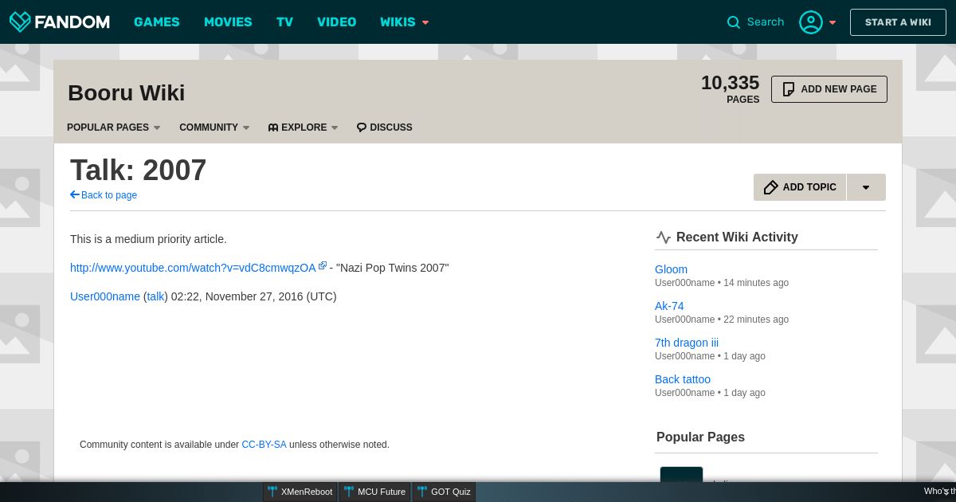Click the external link icon after YouTube URL
Viewport: 956px width, 502px height.
click(323, 266)
